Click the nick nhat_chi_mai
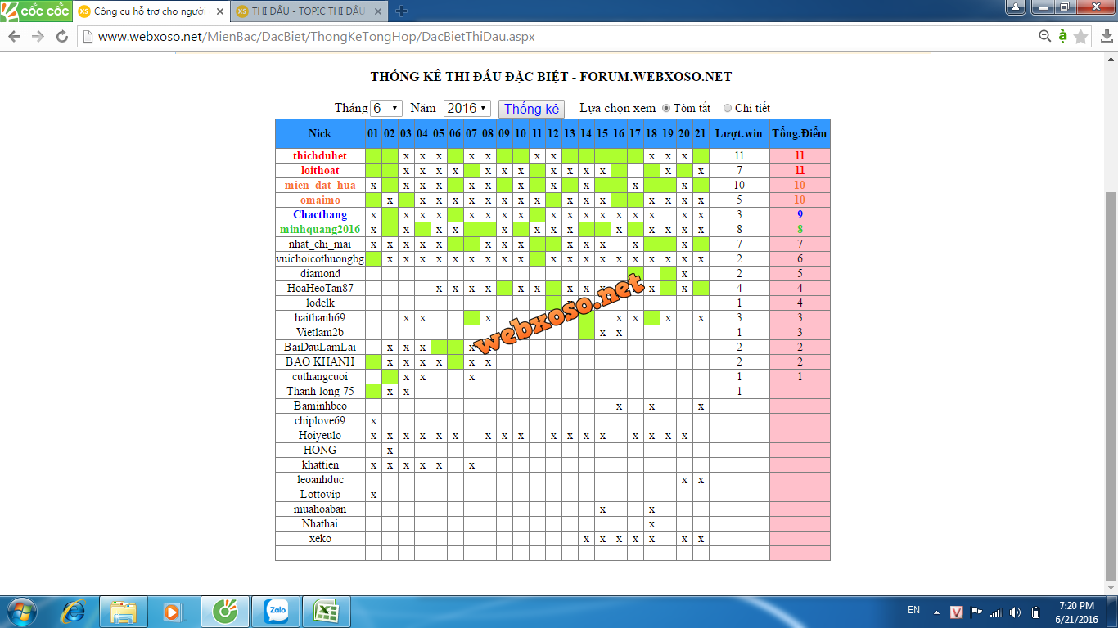This screenshot has height=628, width=1118. pyautogui.click(x=320, y=244)
